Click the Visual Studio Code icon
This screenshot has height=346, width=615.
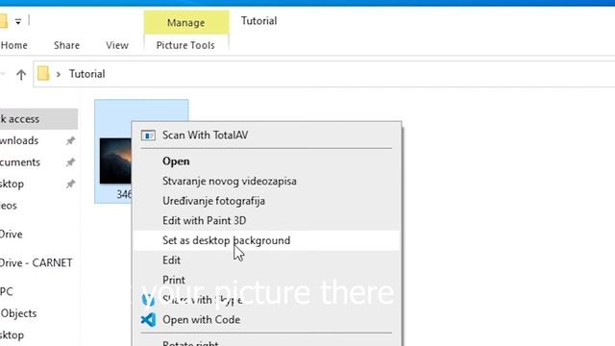click(148, 320)
